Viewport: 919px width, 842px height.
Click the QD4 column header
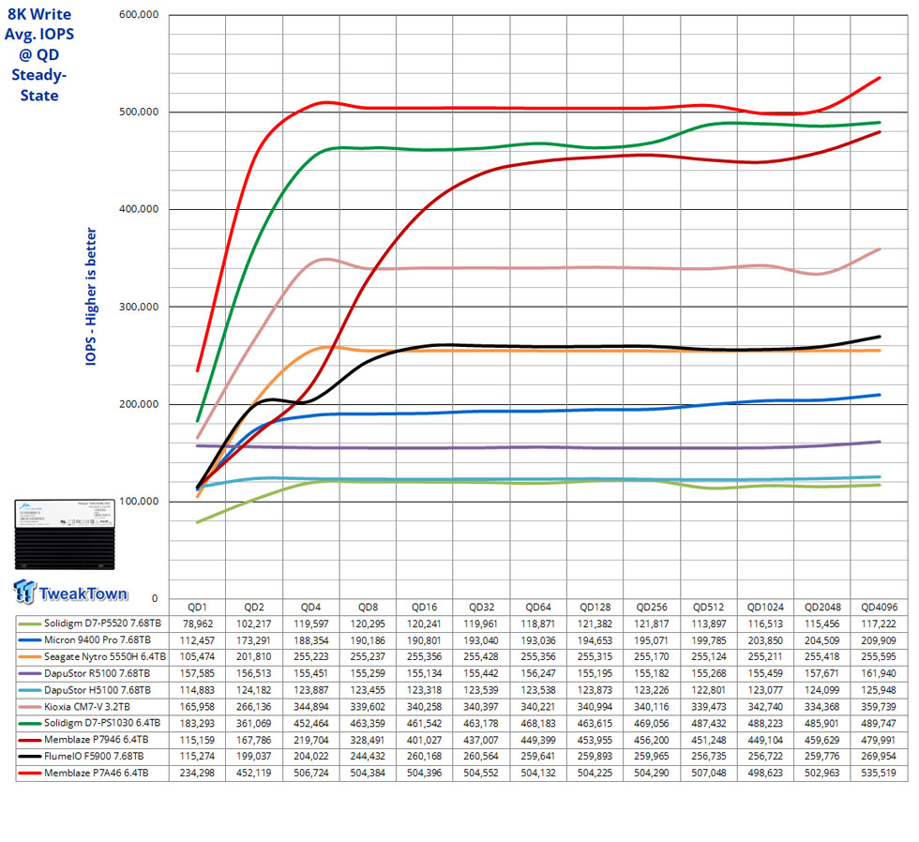coord(310,607)
